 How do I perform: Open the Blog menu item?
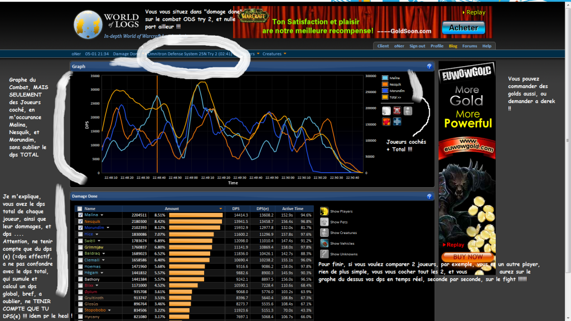coord(453,46)
